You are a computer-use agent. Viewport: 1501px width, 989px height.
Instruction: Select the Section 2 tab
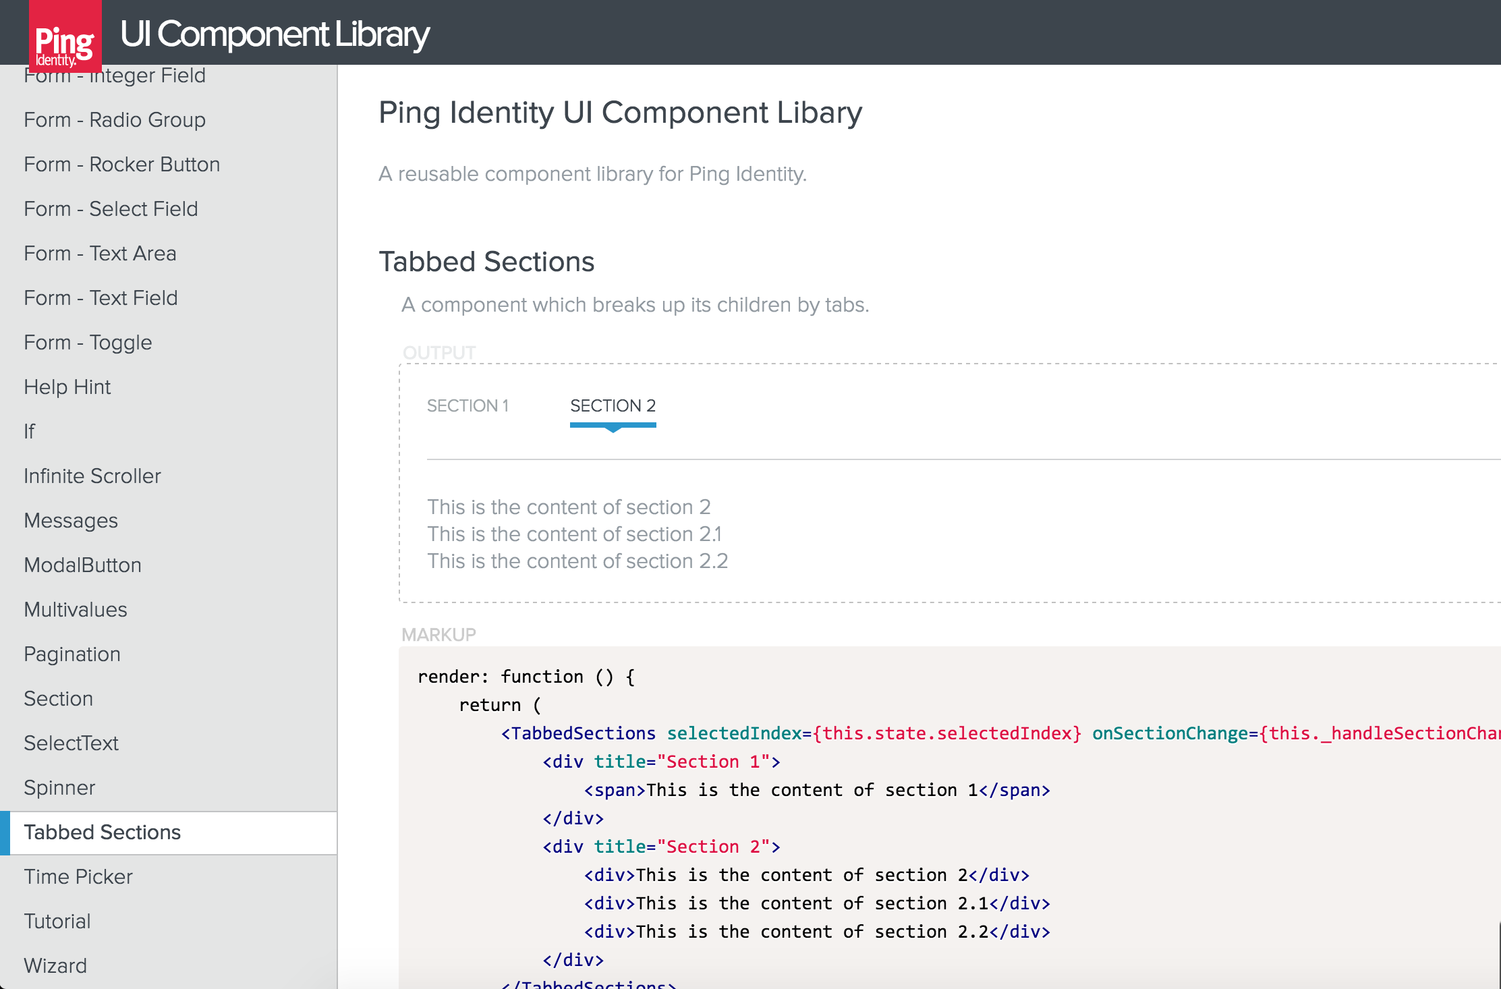coord(613,406)
